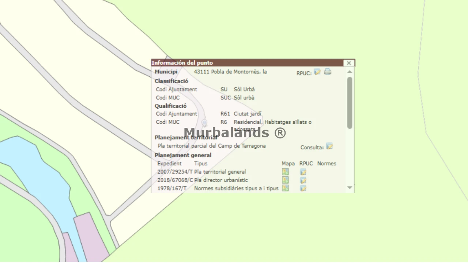
Task: Click the scrollbar up arrow
Action: (x=350, y=72)
